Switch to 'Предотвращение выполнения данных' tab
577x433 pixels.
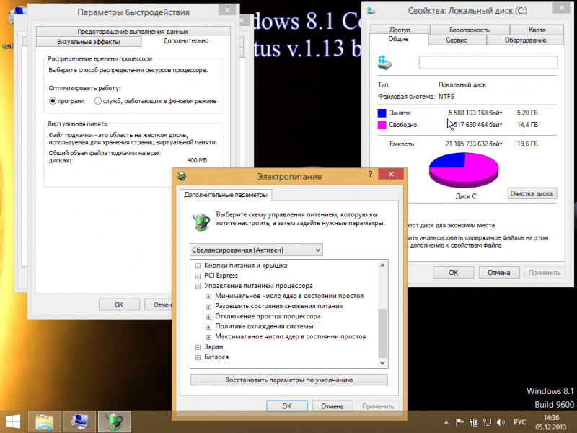(133, 31)
